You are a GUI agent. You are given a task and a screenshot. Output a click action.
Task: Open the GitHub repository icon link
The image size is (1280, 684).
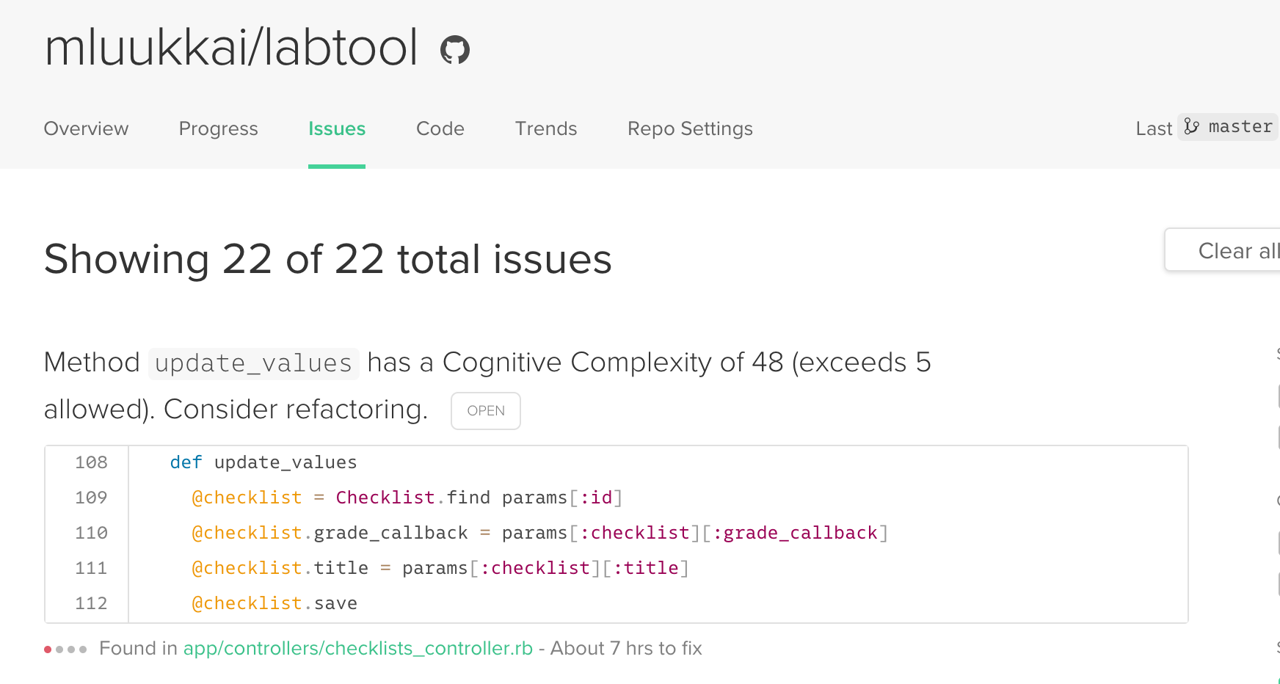click(x=454, y=50)
